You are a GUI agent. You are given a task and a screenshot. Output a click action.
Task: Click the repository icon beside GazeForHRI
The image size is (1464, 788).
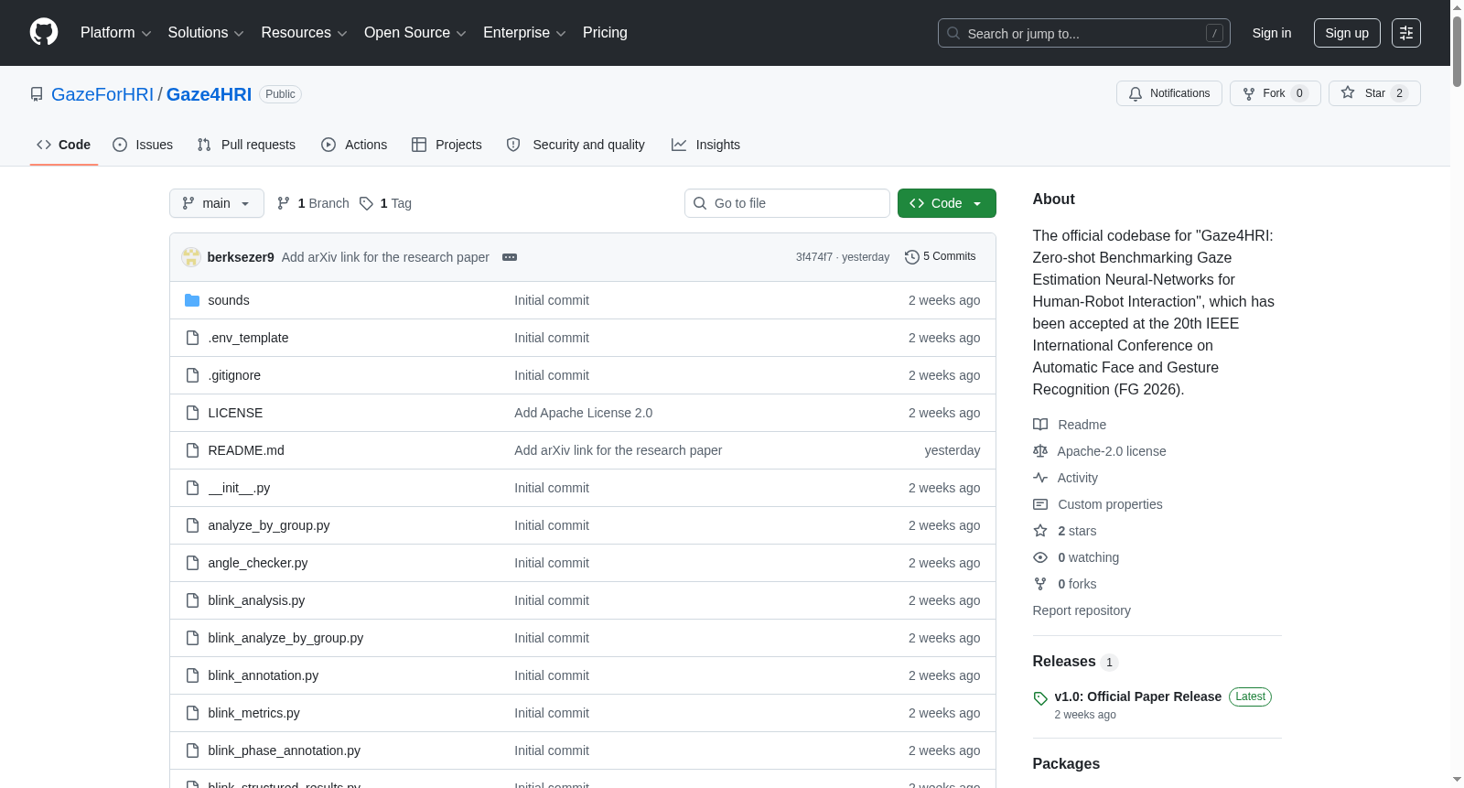click(x=37, y=94)
